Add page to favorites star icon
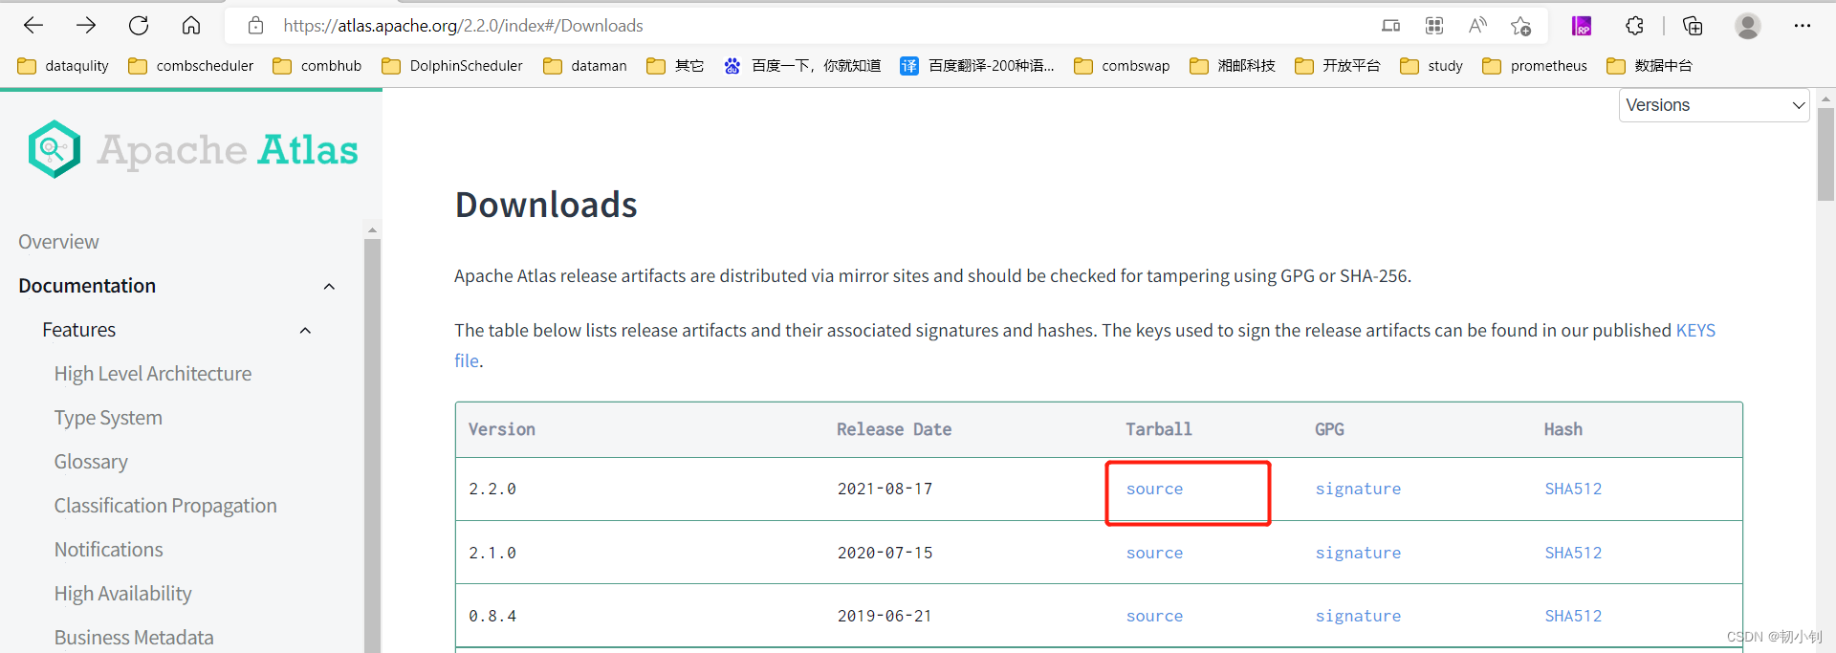Screen dimensions: 1836x653 [x=1520, y=26]
